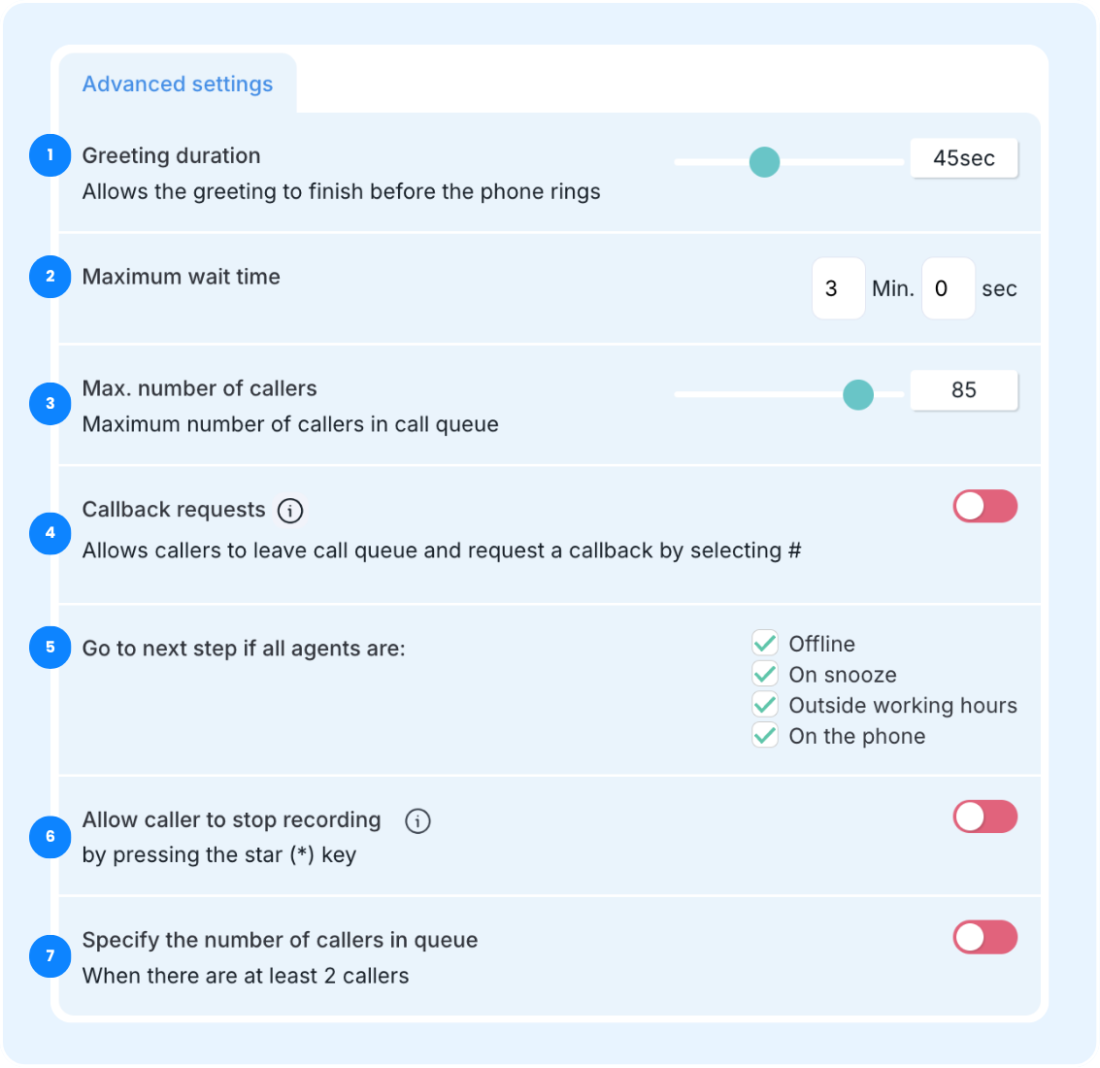Screen dimensions: 1100x1068
Task: Click the step 4 badge near Callback requests
Action: (x=50, y=533)
